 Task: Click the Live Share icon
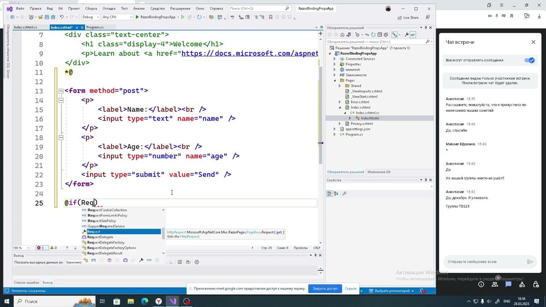pos(400,17)
